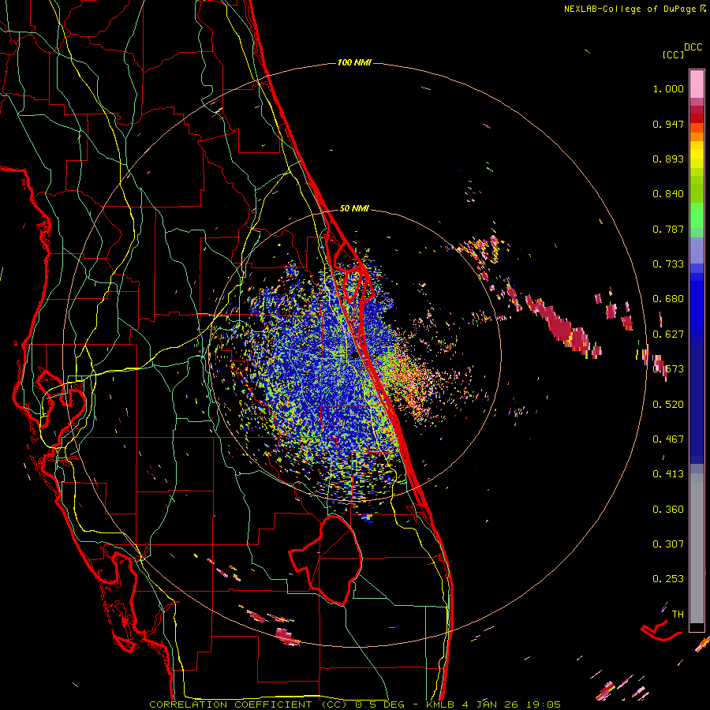The height and width of the screenshot is (710, 710).
Task: Pick the dark navy color bar segment
Action: [x=697, y=403]
